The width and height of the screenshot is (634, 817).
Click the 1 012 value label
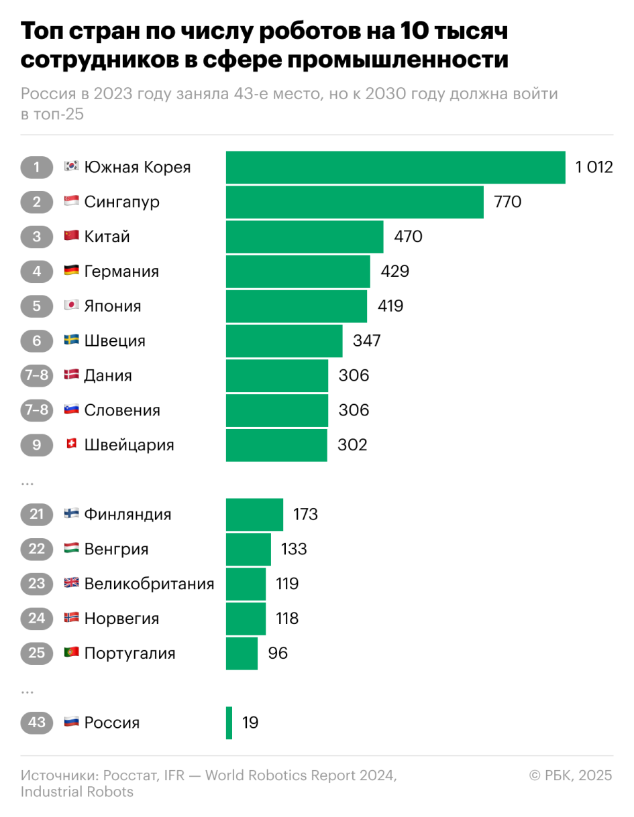[594, 167]
